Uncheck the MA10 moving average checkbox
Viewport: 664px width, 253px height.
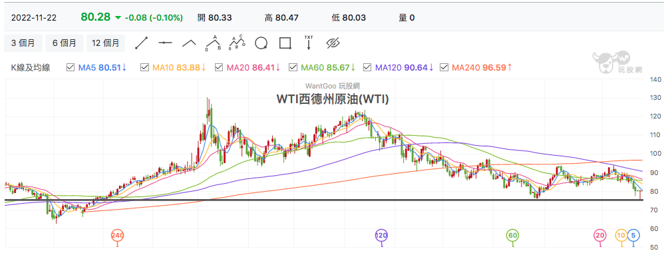(x=144, y=67)
